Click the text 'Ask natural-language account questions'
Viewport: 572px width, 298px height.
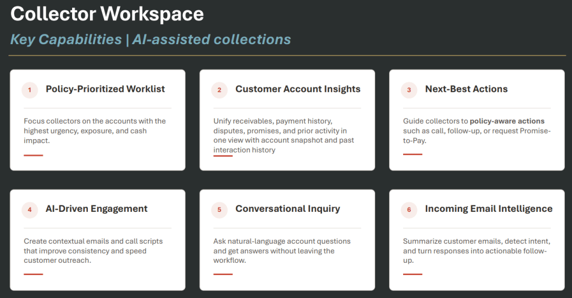[282, 241]
